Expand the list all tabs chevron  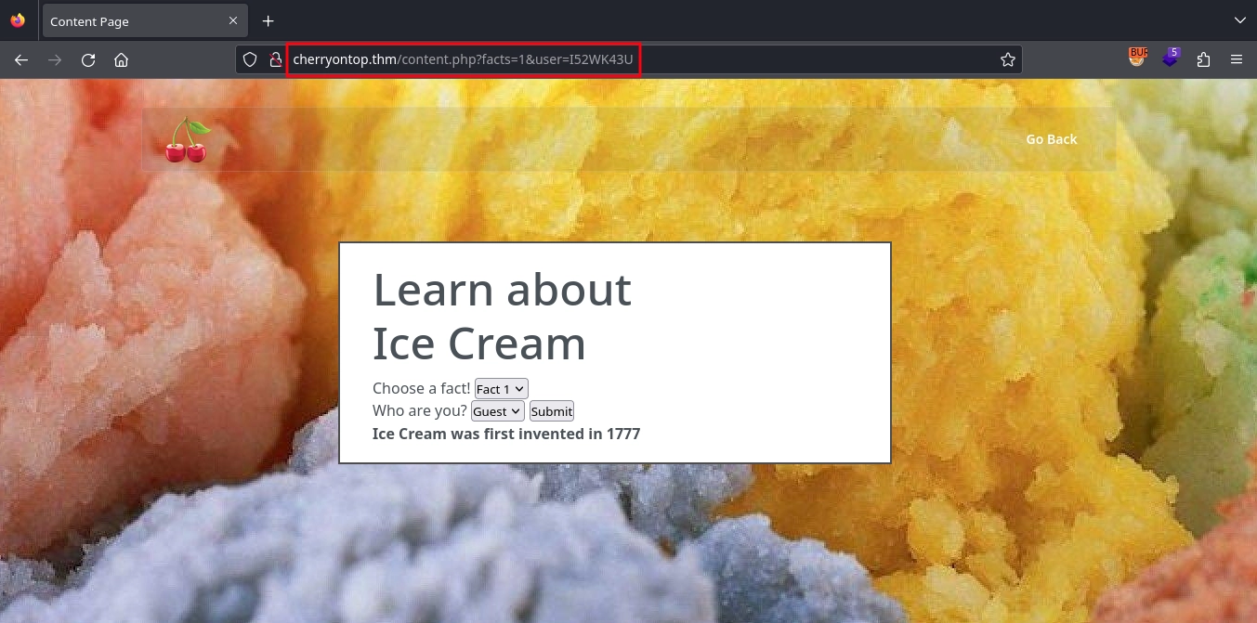tap(1239, 20)
